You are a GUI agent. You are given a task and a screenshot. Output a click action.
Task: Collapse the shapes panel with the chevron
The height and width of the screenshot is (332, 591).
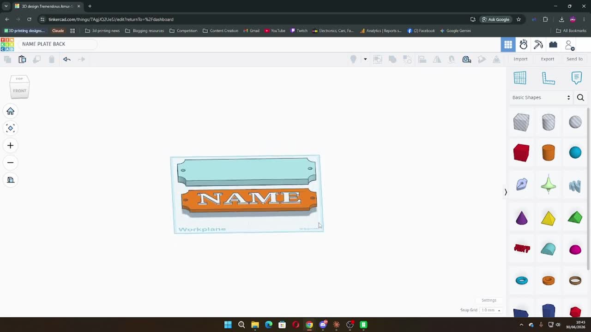[506, 192]
